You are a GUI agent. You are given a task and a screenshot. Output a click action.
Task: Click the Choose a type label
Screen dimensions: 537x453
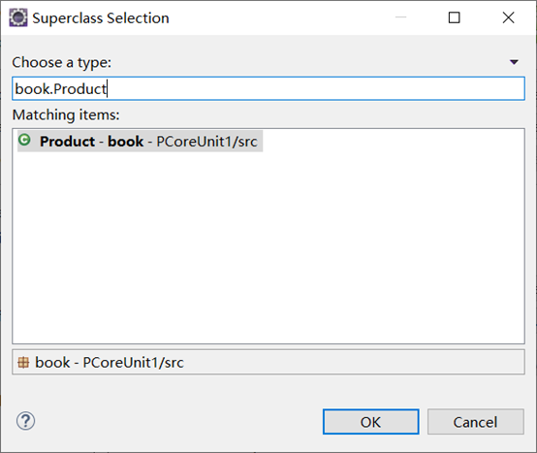(x=62, y=62)
